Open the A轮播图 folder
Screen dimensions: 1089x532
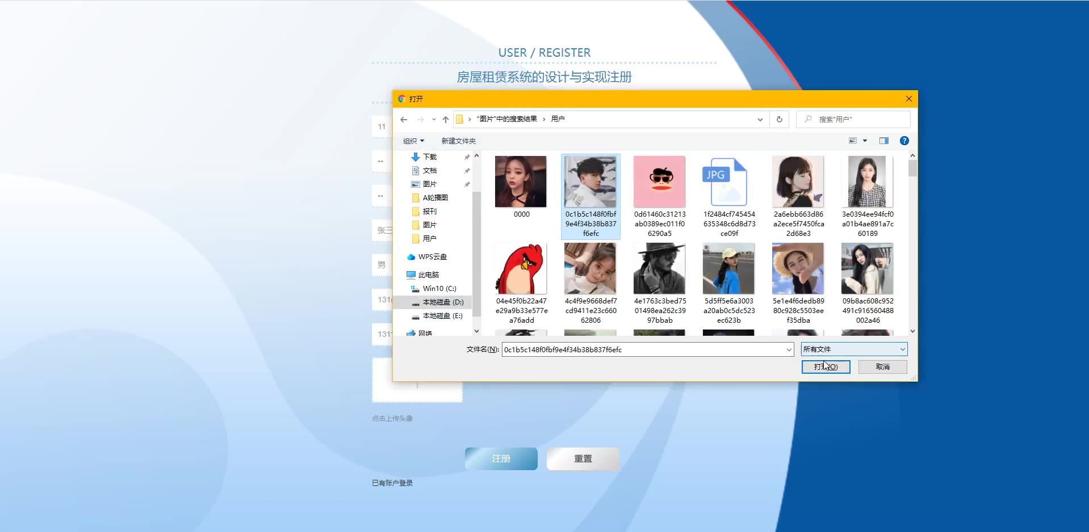[435, 198]
